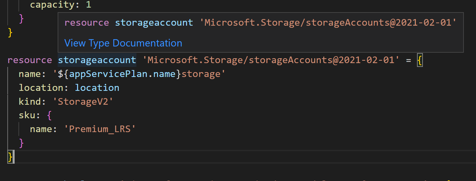This screenshot has height=181, width=476.
Task: Click the name property key under resource line
Action: [30, 74]
